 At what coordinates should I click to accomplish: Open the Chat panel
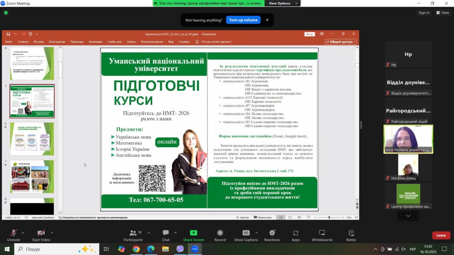(x=166, y=235)
